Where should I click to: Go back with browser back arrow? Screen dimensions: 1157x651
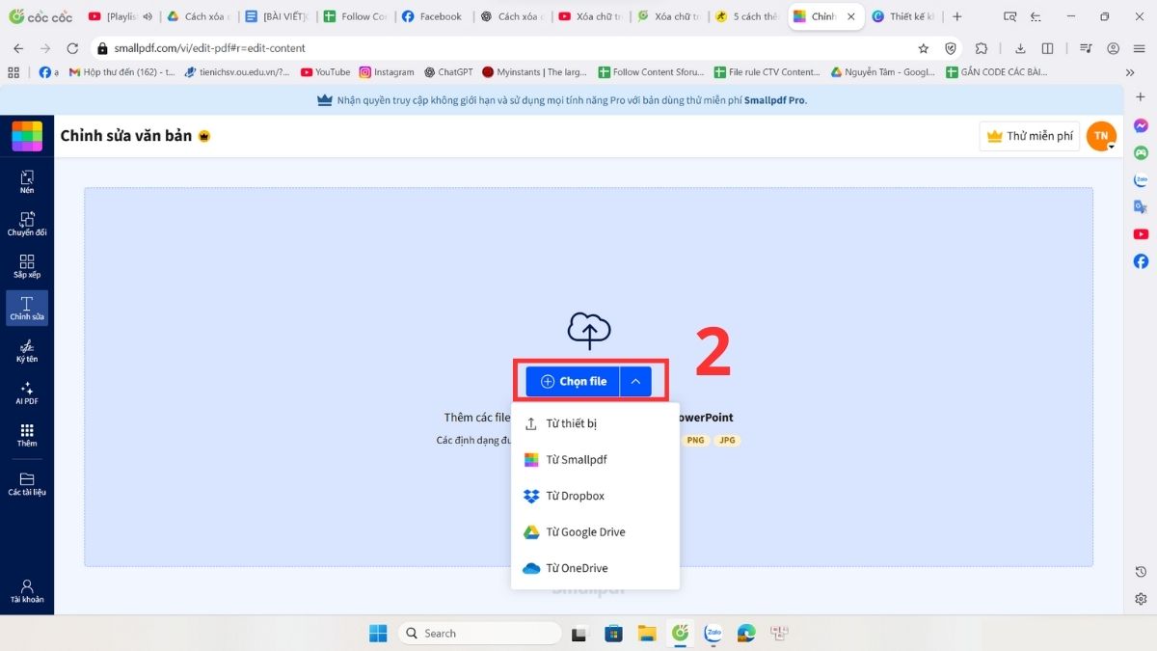click(18, 48)
